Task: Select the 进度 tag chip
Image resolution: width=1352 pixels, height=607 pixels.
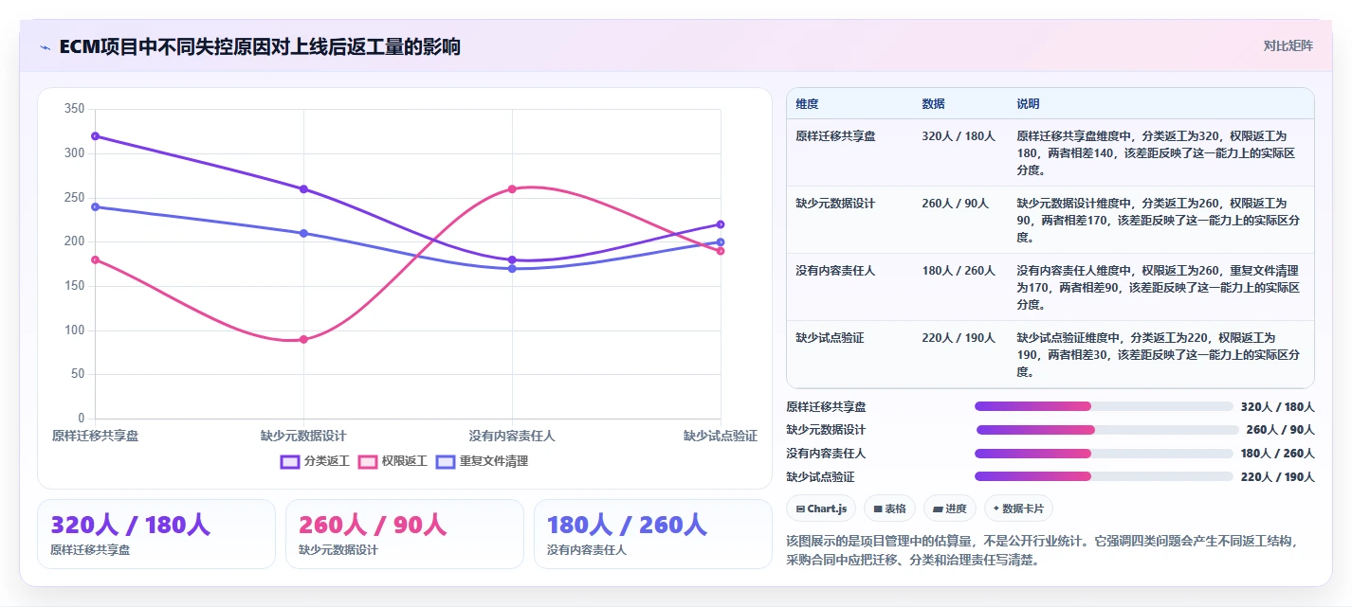Action: click(x=950, y=509)
